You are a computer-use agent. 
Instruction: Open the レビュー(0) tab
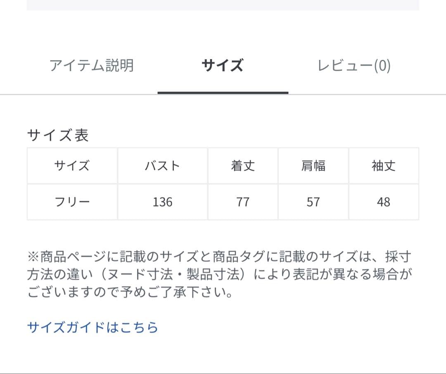point(354,65)
